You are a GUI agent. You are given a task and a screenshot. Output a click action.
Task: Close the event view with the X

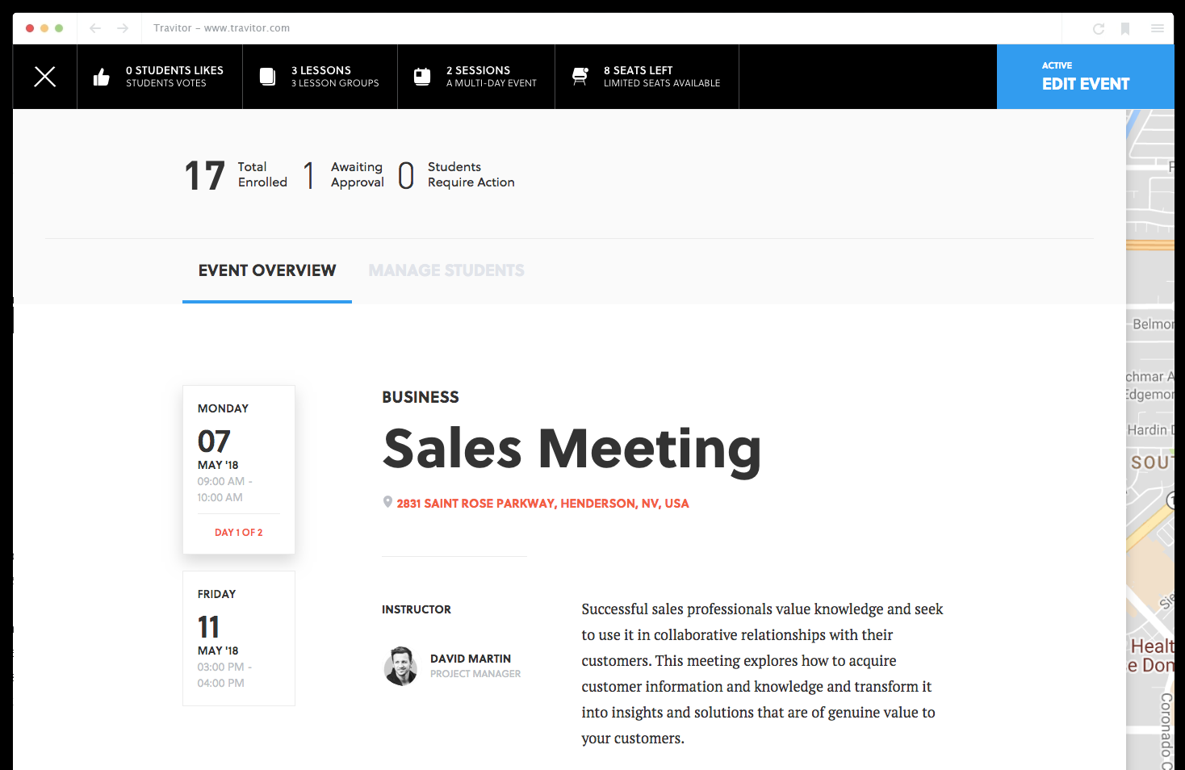click(44, 76)
